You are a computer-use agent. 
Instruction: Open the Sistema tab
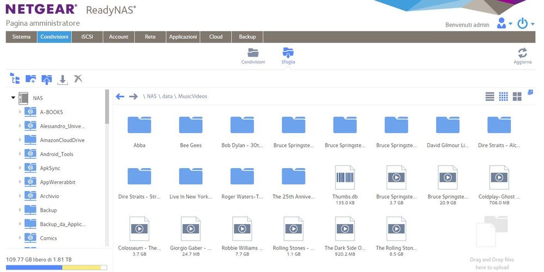click(x=21, y=37)
